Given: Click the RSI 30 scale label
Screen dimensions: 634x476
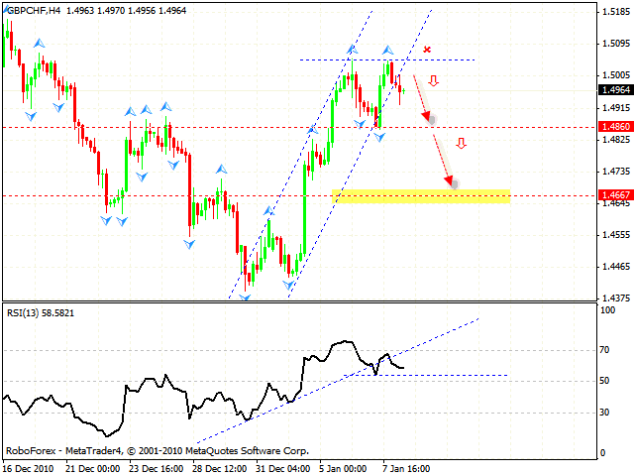Looking at the screenshot, I should tap(604, 413).
